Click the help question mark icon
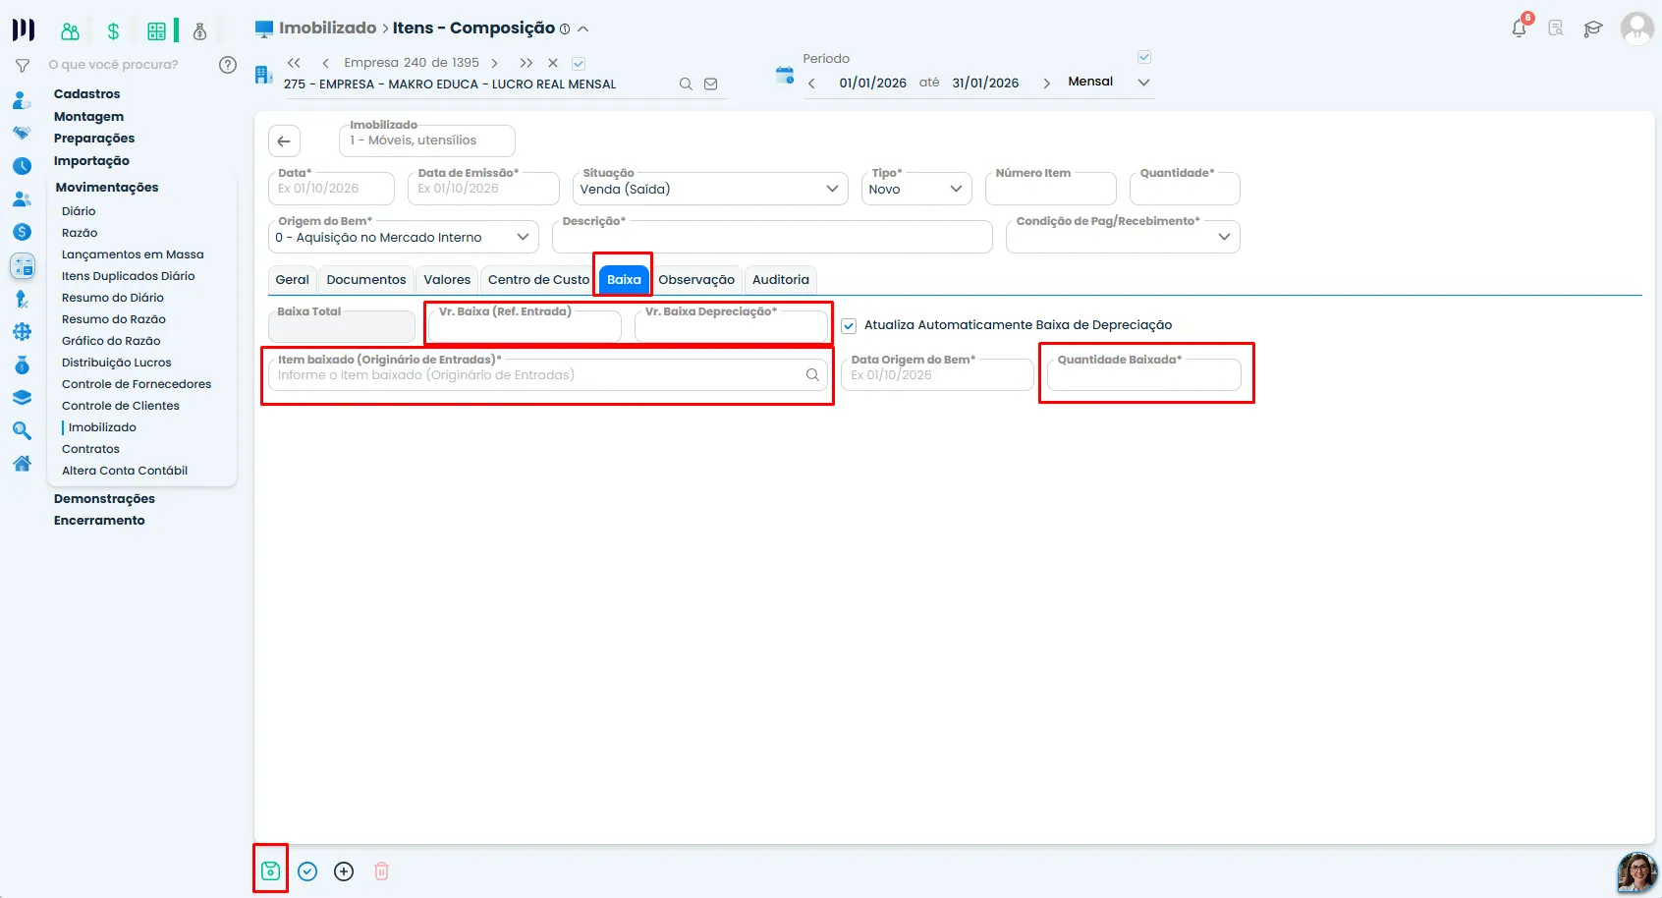This screenshot has width=1662, height=898. coord(228,65)
